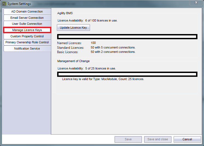Select the Notification Service tab

[27, 48]
